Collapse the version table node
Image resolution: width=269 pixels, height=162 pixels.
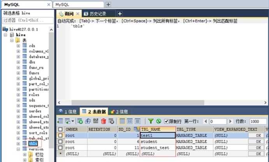(18, 149)
